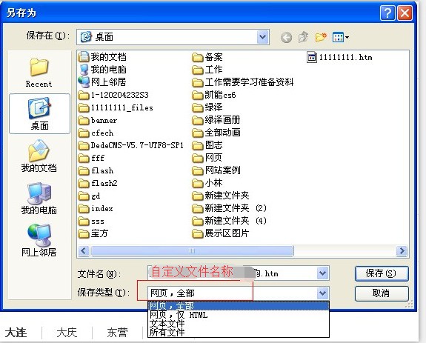The width and height of the screenshot is (426, 343).
Task: Click the 保存 button
Action: point(382,273)
